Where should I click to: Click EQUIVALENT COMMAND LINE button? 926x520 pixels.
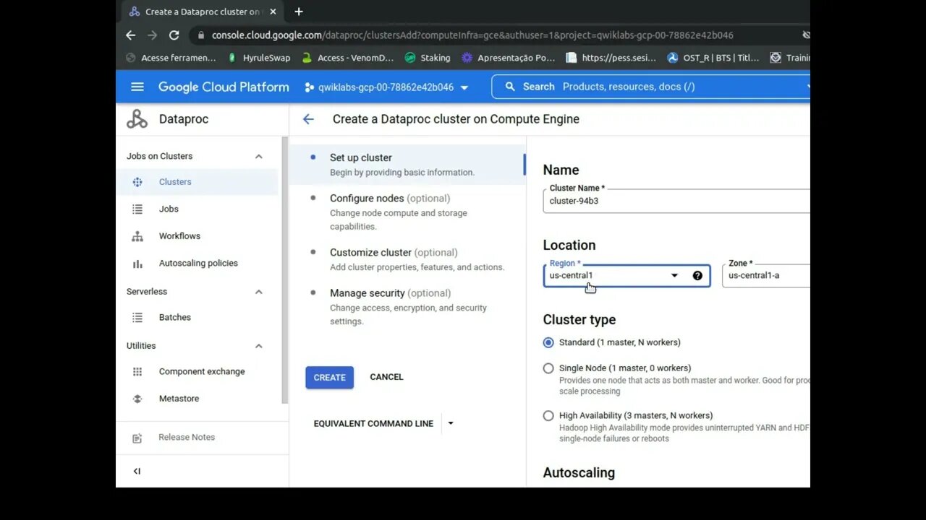373,423
